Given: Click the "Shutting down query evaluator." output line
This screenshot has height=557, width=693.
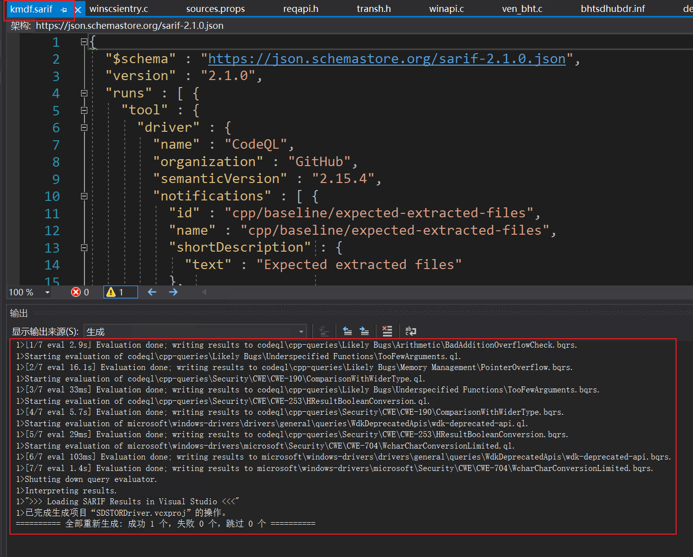Looking at the screenshot, I should tap(86, 479).
